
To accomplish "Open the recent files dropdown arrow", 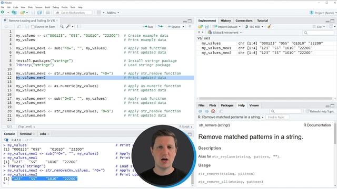I will pyautogui.click(x=27, y=13).
